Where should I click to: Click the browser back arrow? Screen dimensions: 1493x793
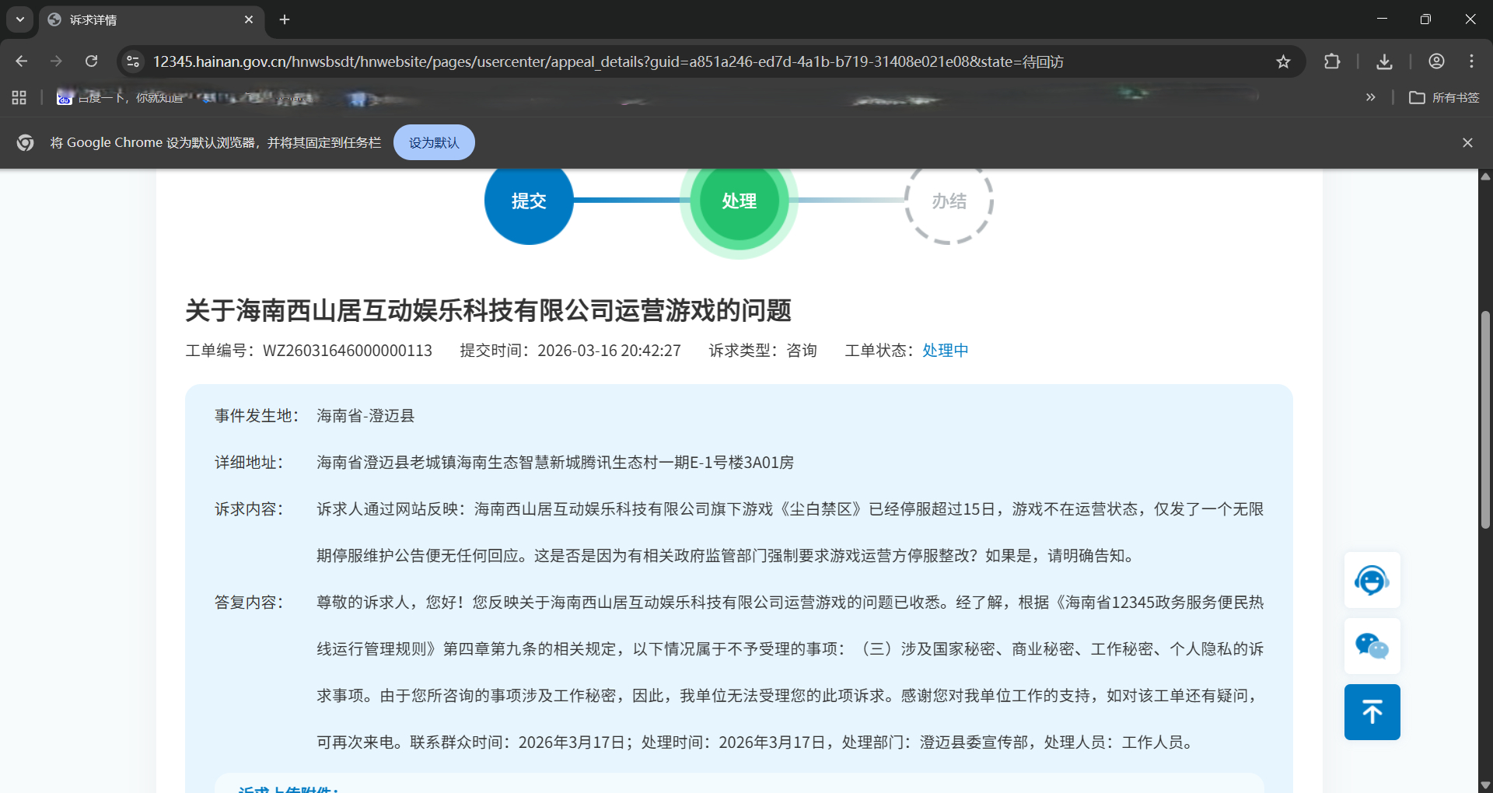[x=22, y=61]
